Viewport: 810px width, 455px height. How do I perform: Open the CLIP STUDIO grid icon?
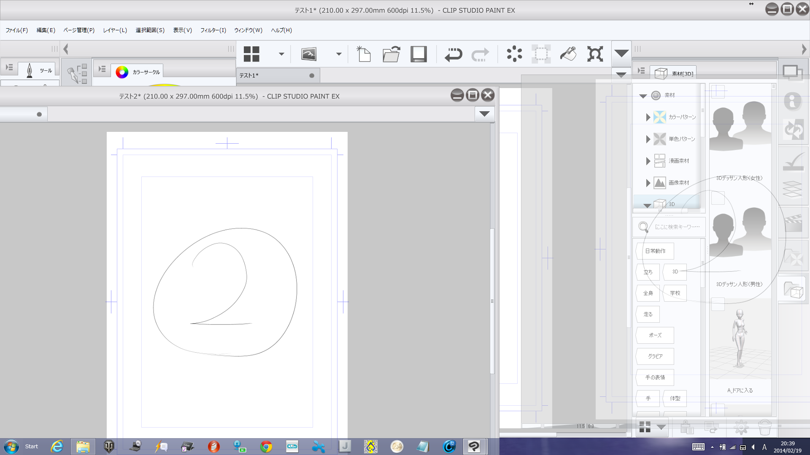[251, 54]
